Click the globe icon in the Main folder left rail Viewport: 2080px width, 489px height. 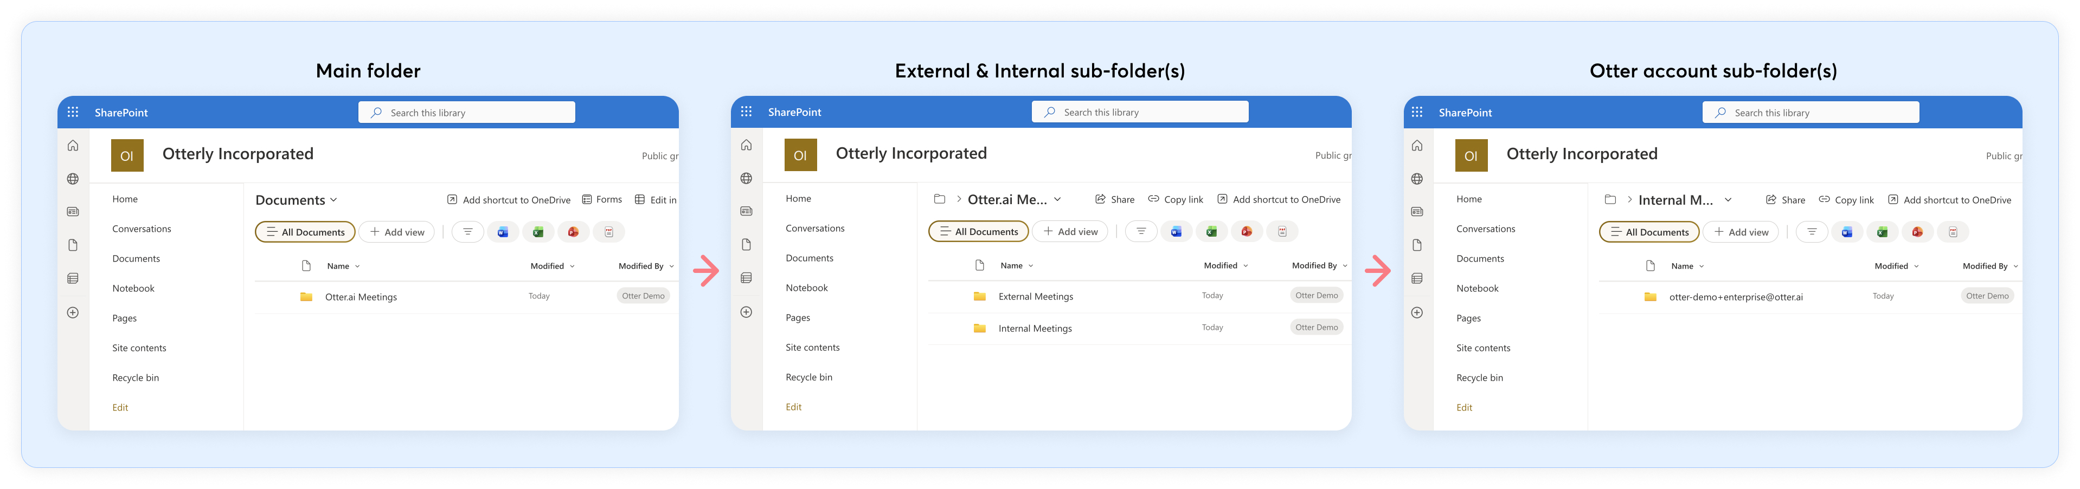pos(73,179)
